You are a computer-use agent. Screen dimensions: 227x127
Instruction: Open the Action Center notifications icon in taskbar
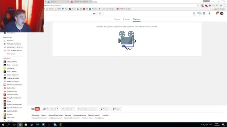223,125
